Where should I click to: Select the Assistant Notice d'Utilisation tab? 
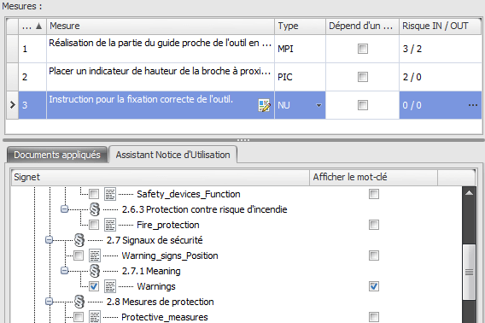[172, 155]
